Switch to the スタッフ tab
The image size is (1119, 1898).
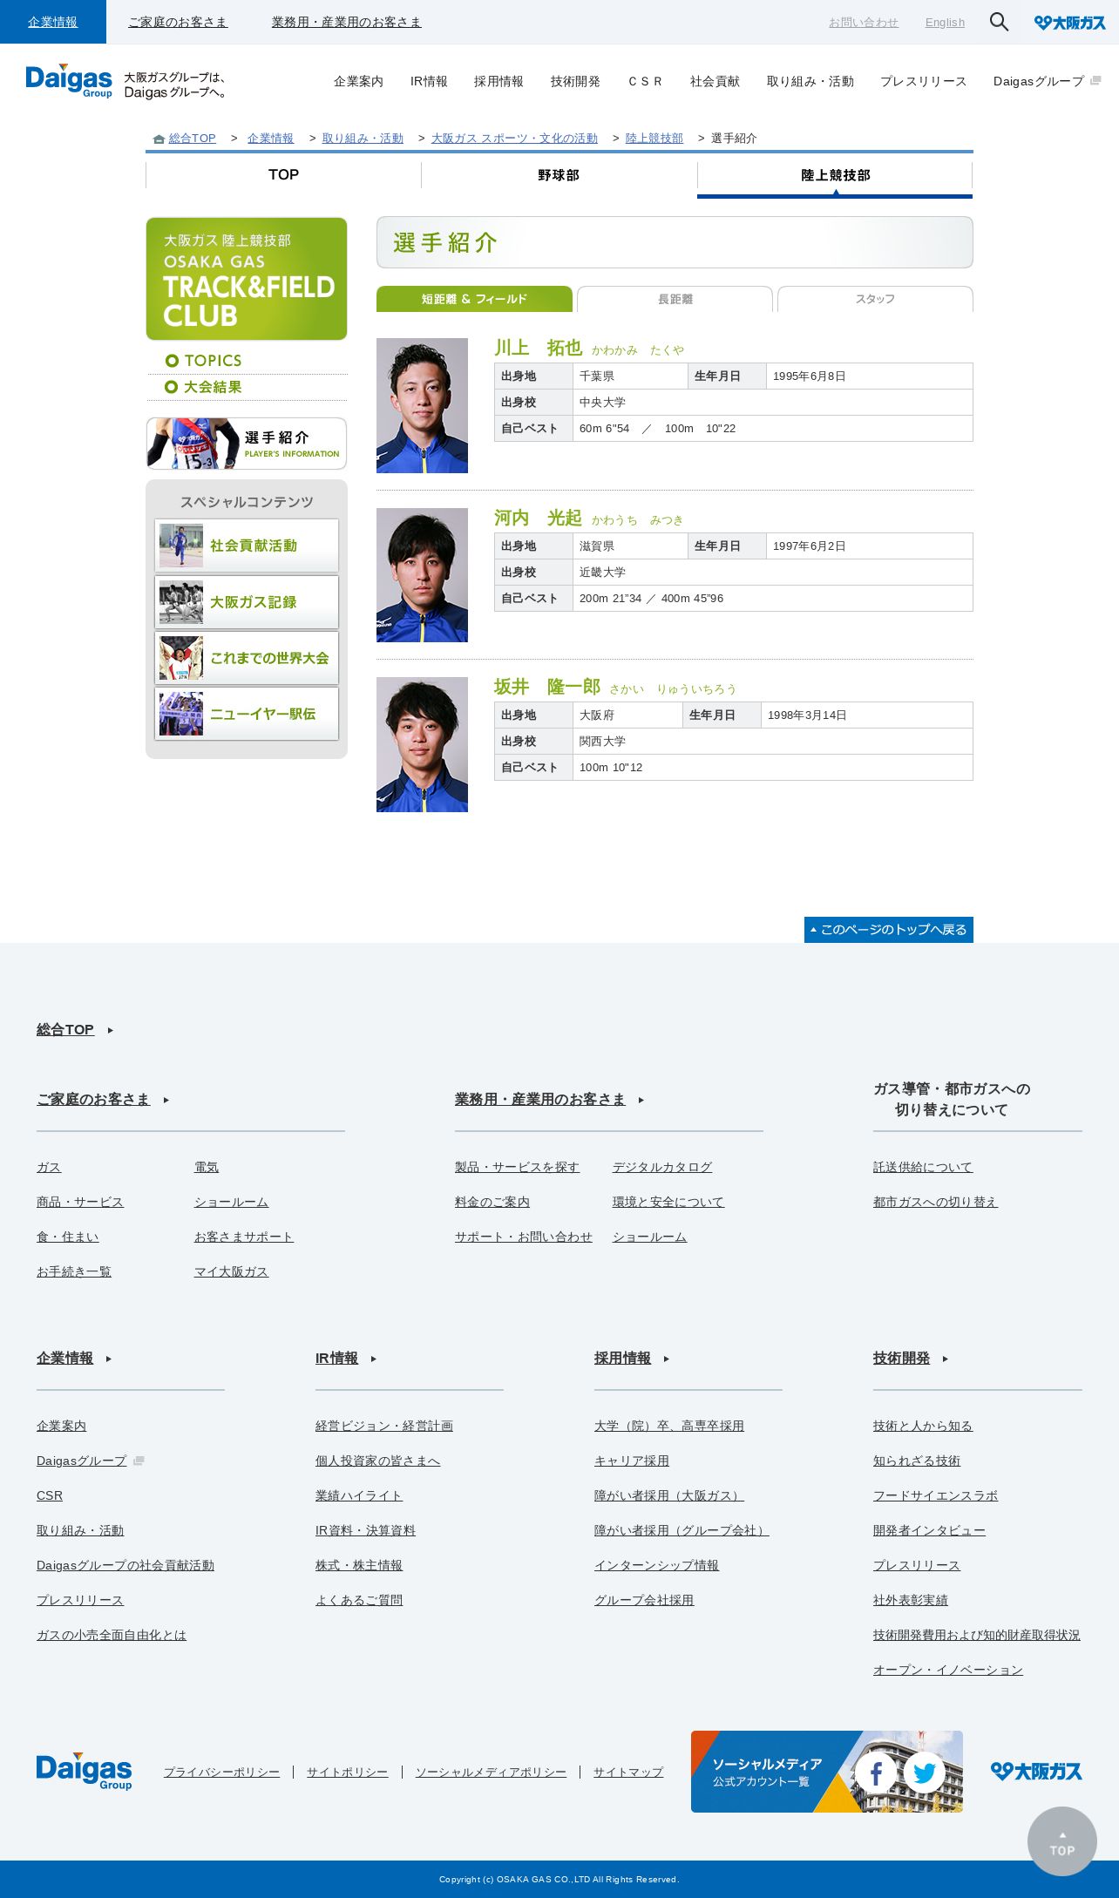click(875, 299)
